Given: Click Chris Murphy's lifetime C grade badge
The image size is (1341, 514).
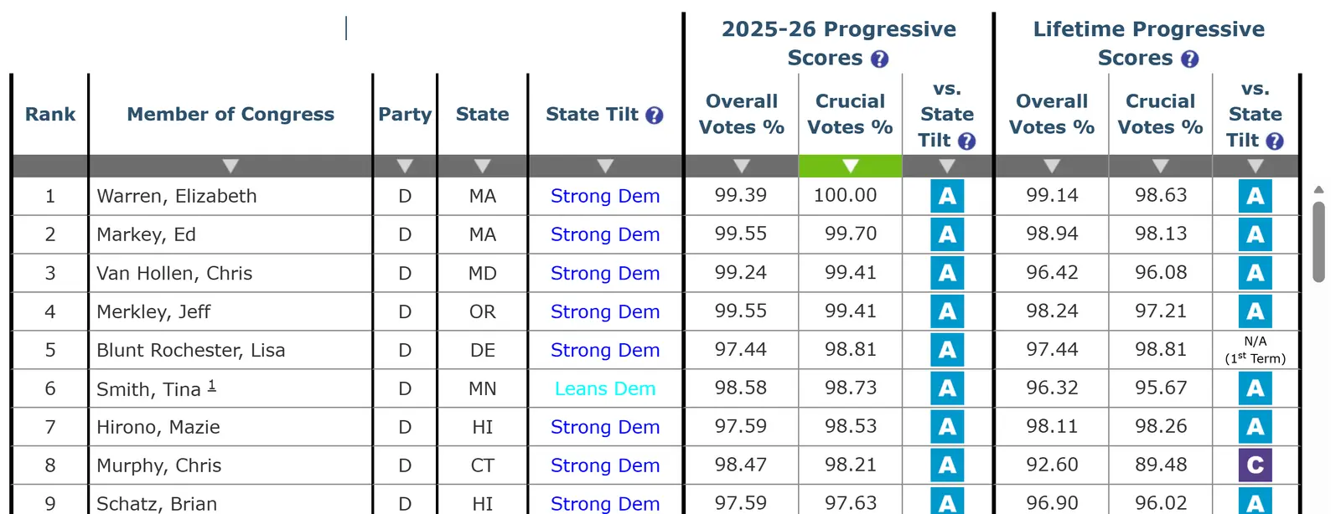Looking at the screenshot, I should (1255, 465).
